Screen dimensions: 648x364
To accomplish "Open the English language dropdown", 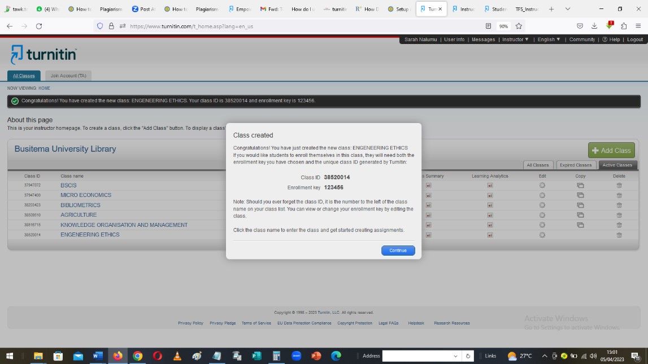I will [549, 40].
